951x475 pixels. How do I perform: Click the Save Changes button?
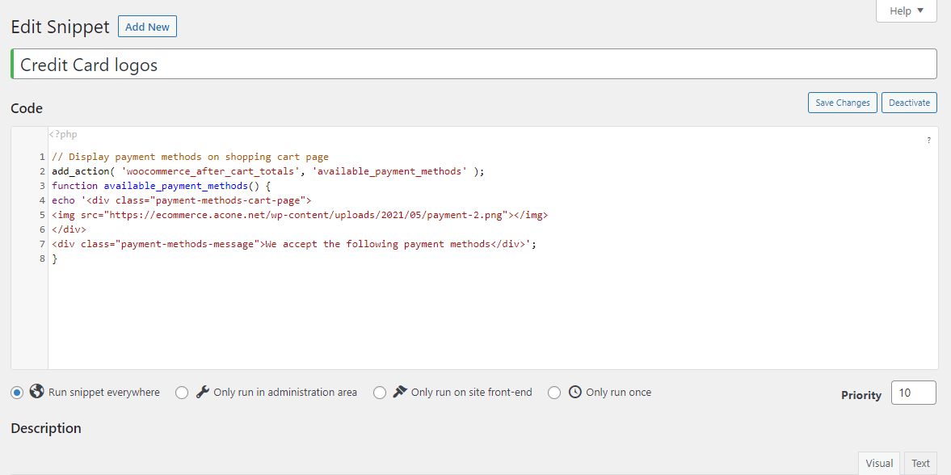(842, 103)
